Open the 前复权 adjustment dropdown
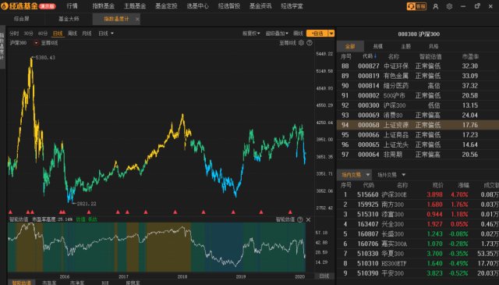Viewport: 499px width, 285px height. click(251, 34)
